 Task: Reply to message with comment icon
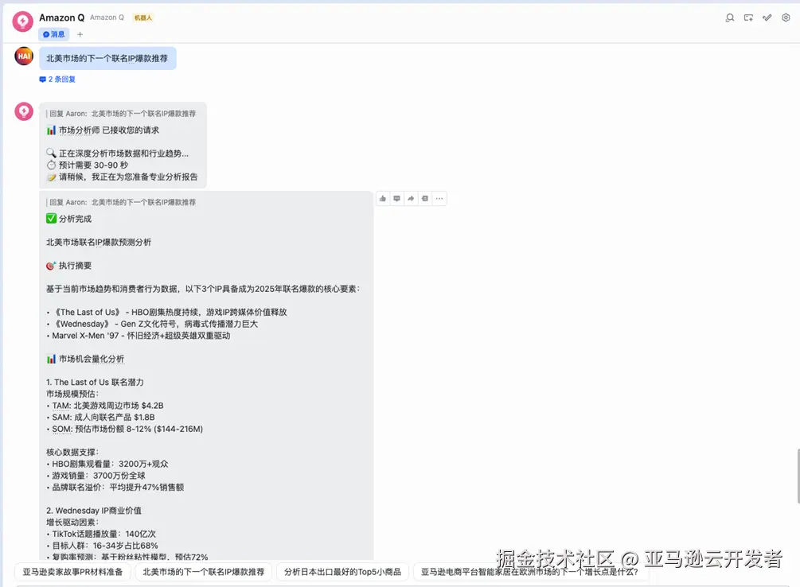click(397, 198)
